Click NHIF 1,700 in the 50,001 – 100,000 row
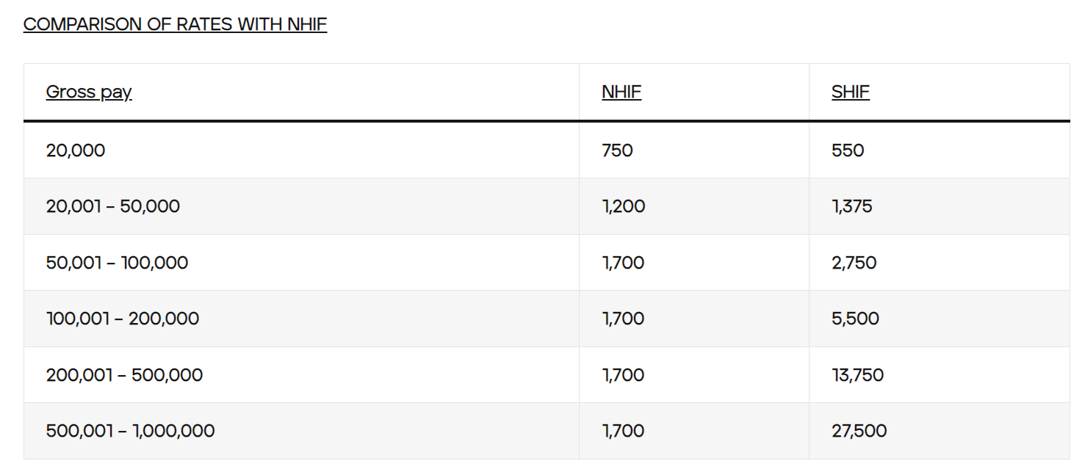The image size is (1085, 472). 623,263
